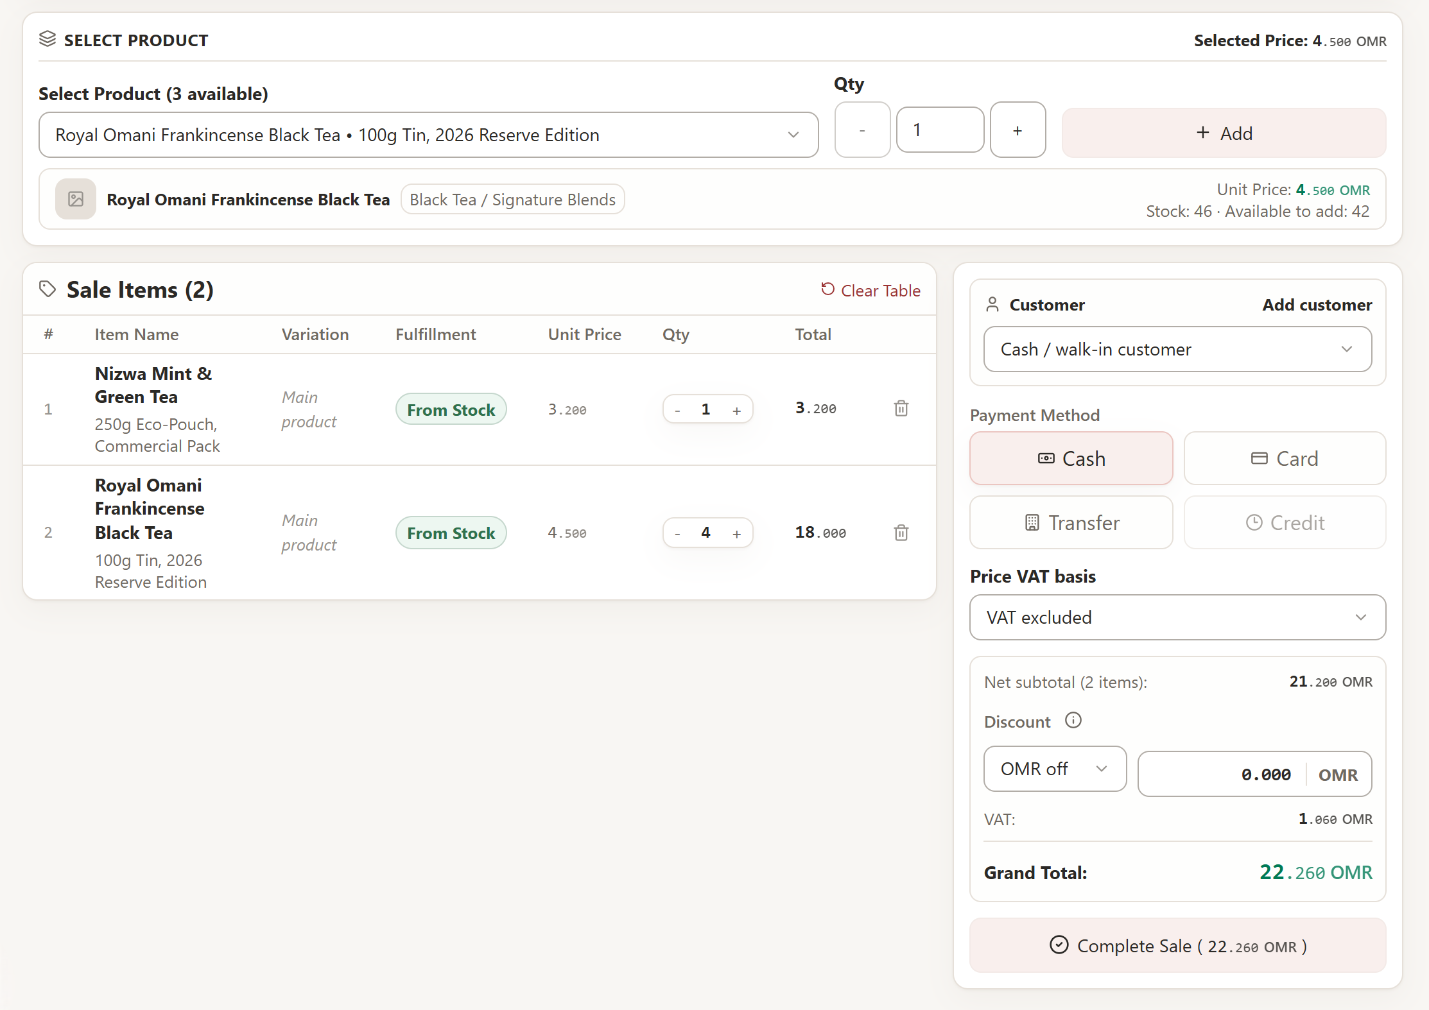The image size is (1429, 1010).
Task: Open the Price VAT basis dropdown
Action: click(1177, 617)
